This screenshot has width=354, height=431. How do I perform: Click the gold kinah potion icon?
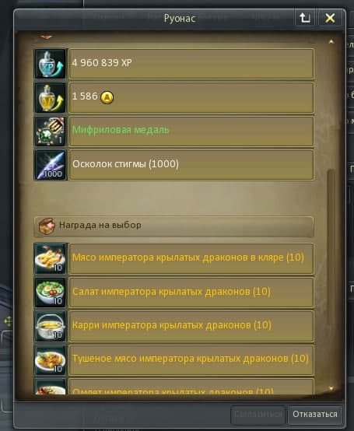point(51,98)
